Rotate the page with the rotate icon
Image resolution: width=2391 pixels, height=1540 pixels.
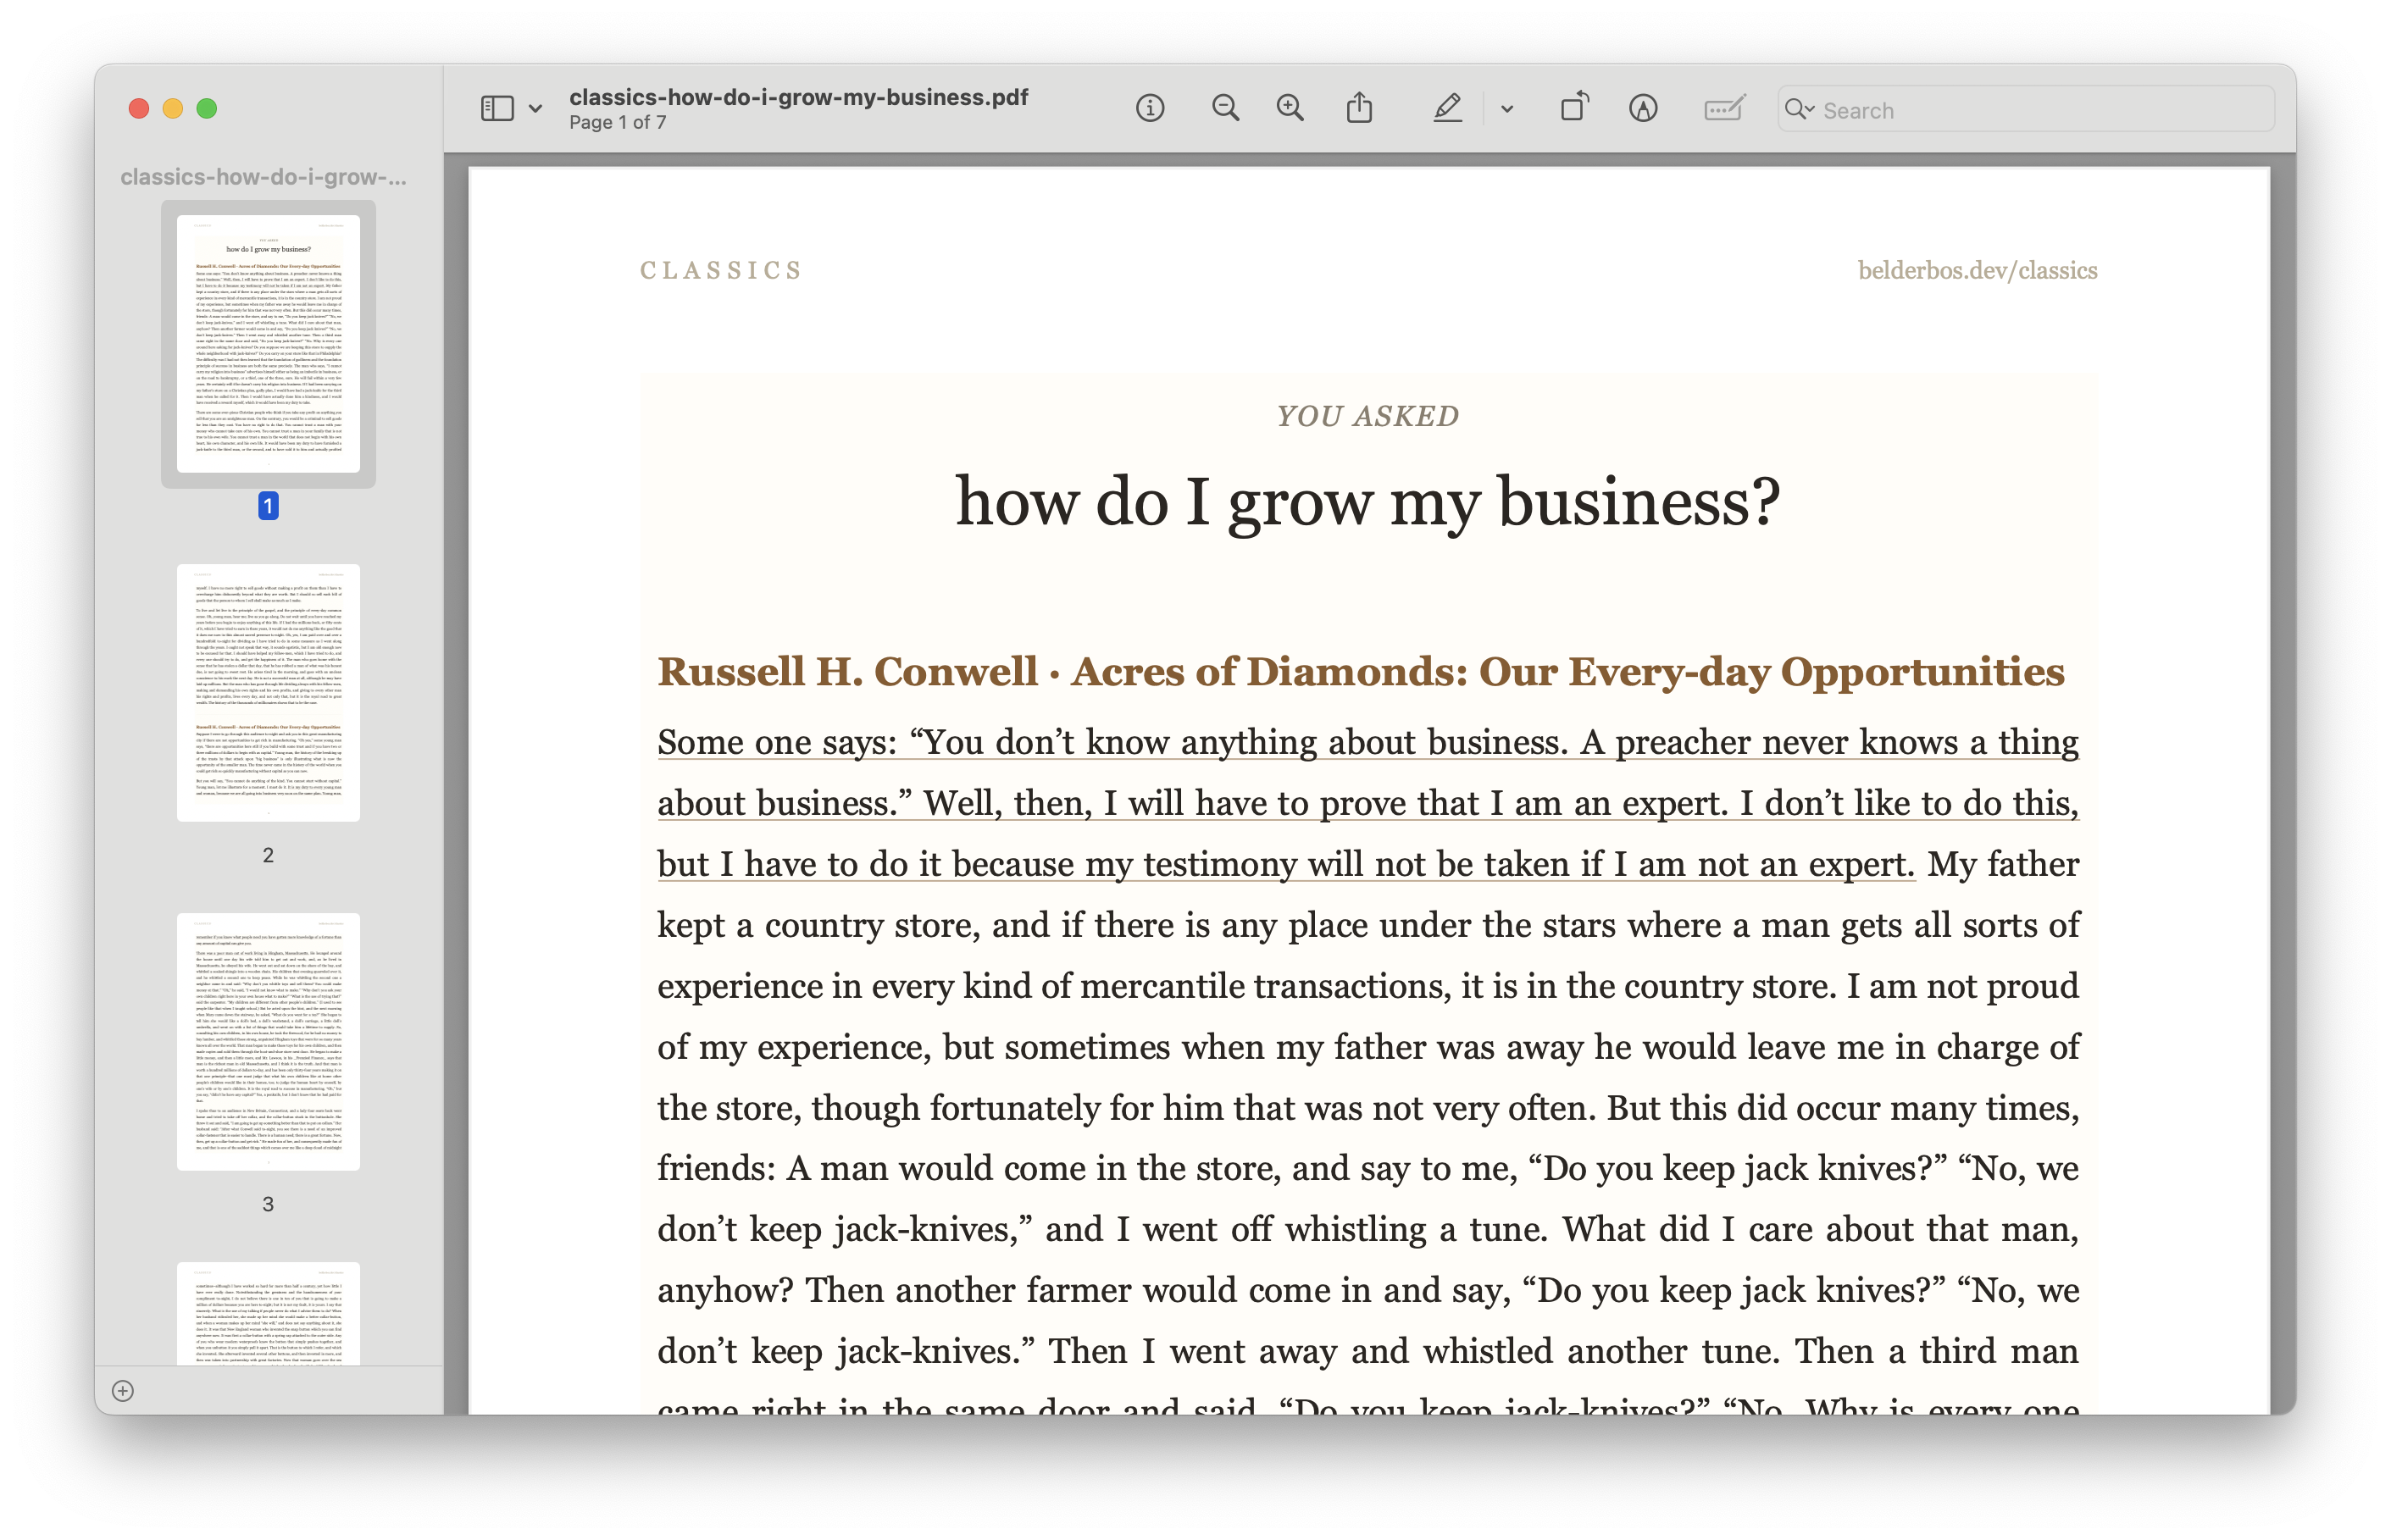[1574, 107]
